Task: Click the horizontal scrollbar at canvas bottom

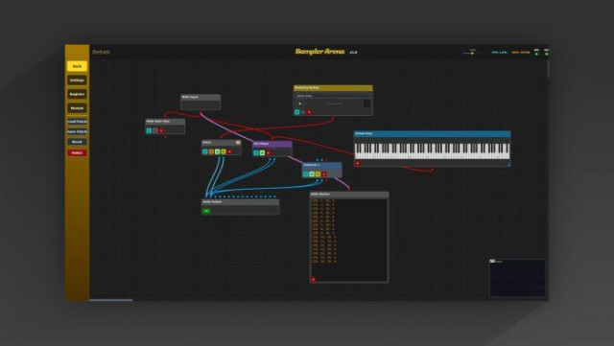Action: click(x=111, y=300)
